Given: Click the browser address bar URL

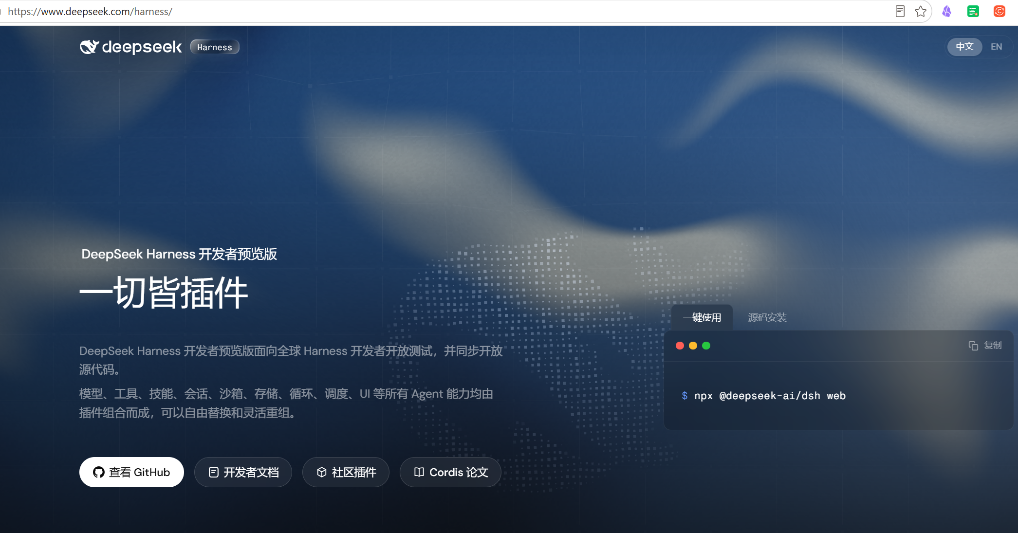Looking at the screenshot, I should (90, 11).
